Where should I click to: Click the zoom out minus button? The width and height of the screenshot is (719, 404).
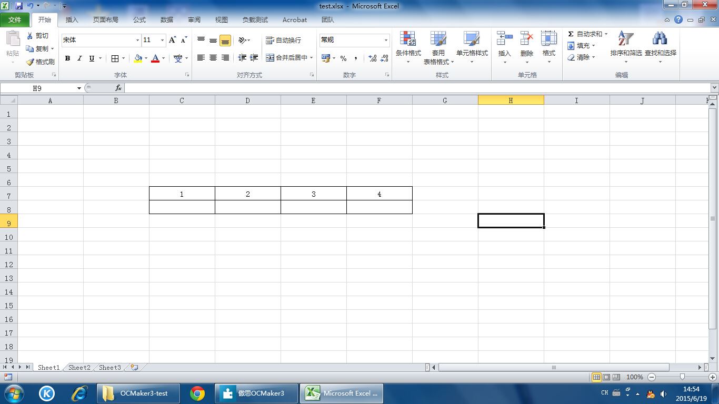pos(652,377)
